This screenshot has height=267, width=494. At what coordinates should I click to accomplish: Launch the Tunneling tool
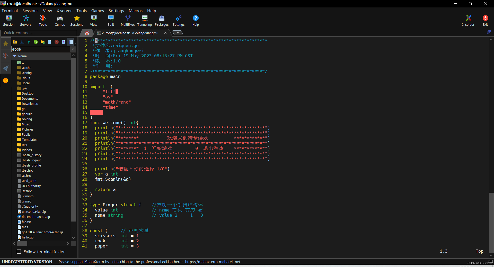[x=144, y=21]
